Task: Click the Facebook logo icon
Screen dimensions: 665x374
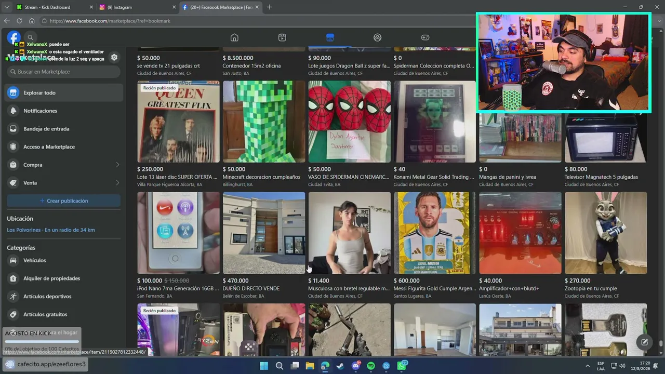Action: pyautogui.click(x=14, y=37)
